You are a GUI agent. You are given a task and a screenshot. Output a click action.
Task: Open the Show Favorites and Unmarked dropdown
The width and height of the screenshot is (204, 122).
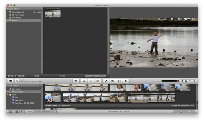pyautogui.click(x=45, y=112)
